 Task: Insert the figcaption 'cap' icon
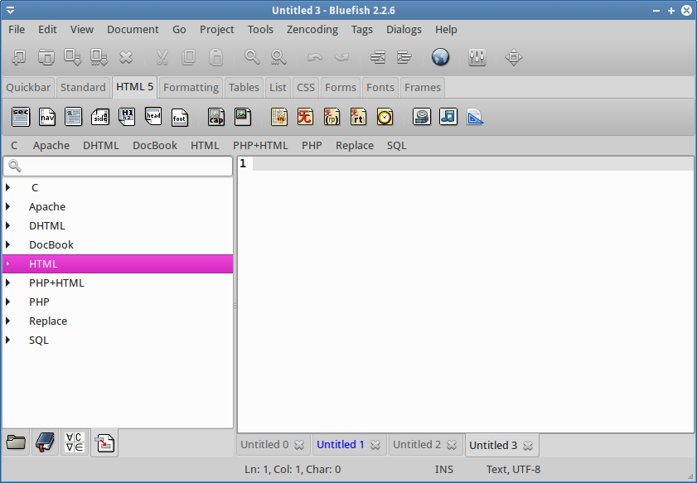pyautogui.click(x=216, y=117)
